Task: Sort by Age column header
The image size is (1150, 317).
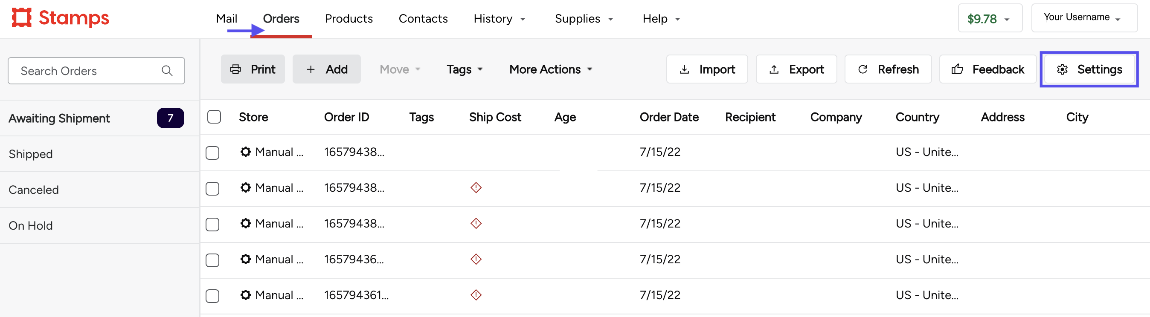Action: click(x=565, y=117)
